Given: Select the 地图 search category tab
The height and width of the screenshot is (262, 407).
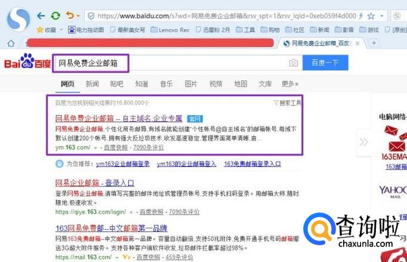Looking at the screenshot, I should click(x=240, y=84).
